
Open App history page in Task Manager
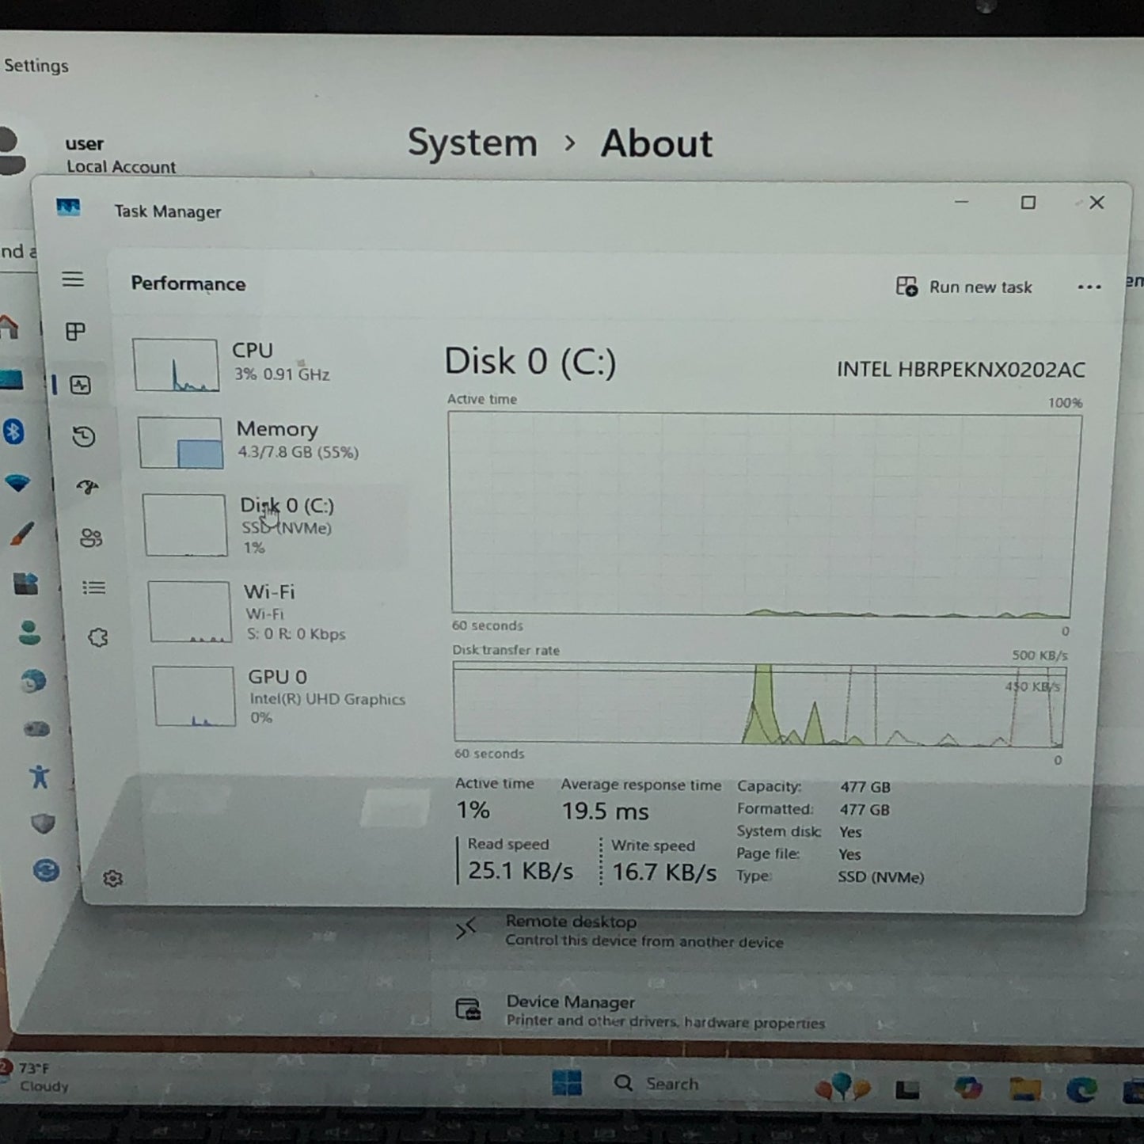point(84,436)
